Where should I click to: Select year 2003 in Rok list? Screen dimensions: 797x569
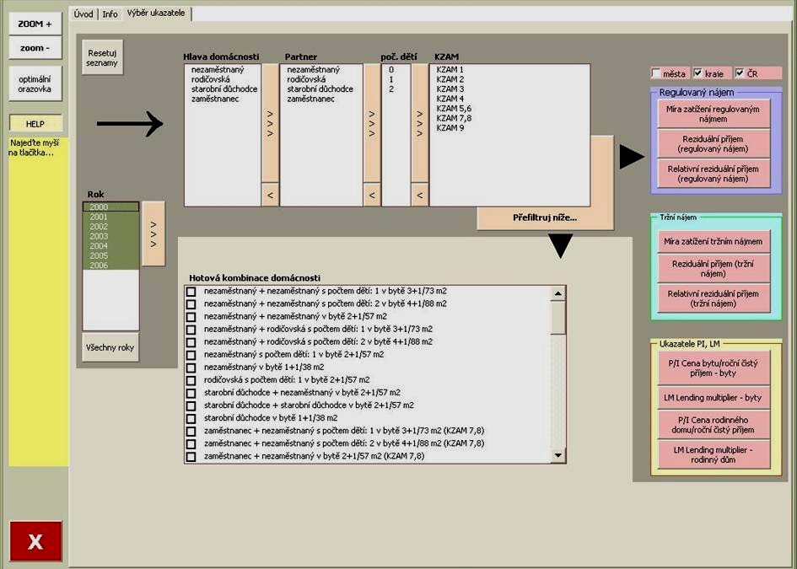[x=110, y=236]
